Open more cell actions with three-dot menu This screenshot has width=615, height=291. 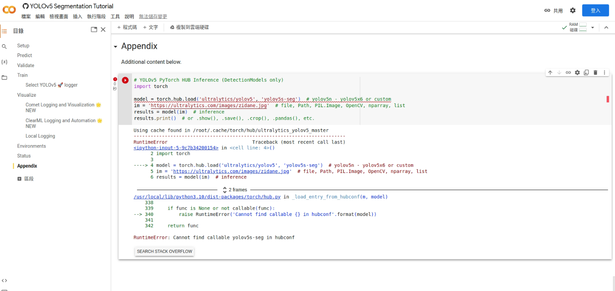[604, 72]
